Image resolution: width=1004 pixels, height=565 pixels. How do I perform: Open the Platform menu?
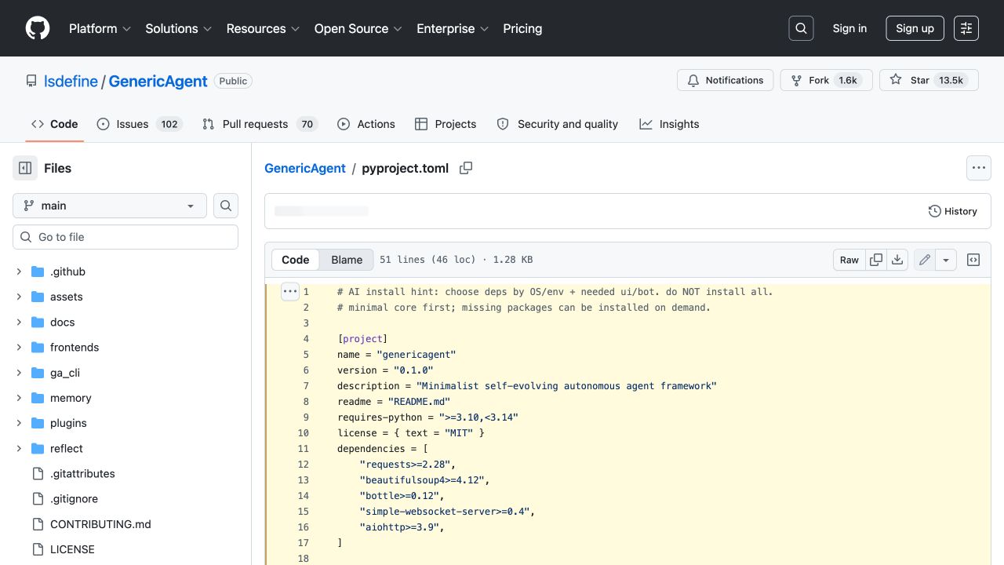(x=100, y=28)
